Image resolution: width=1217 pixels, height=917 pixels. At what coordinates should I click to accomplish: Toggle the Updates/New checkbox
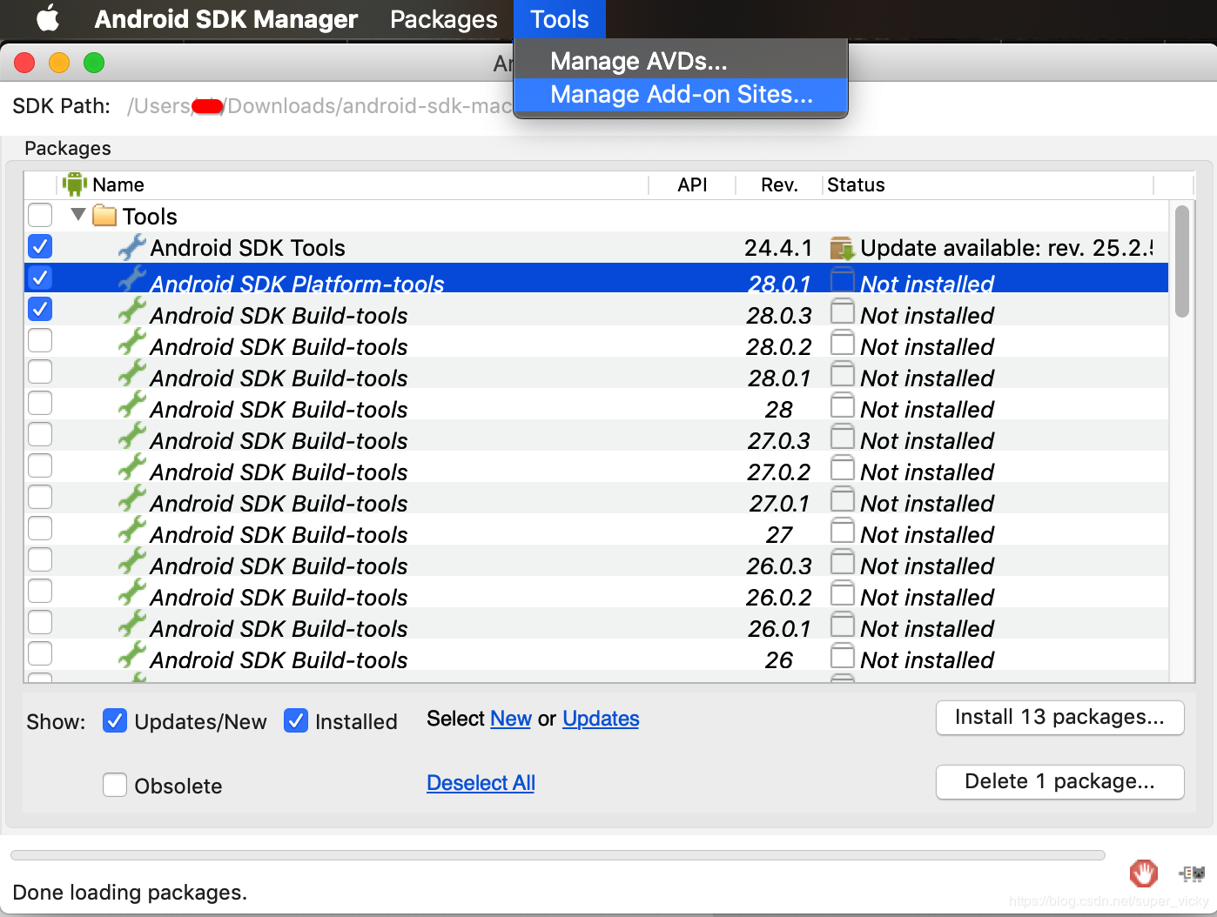coord(115,720)
